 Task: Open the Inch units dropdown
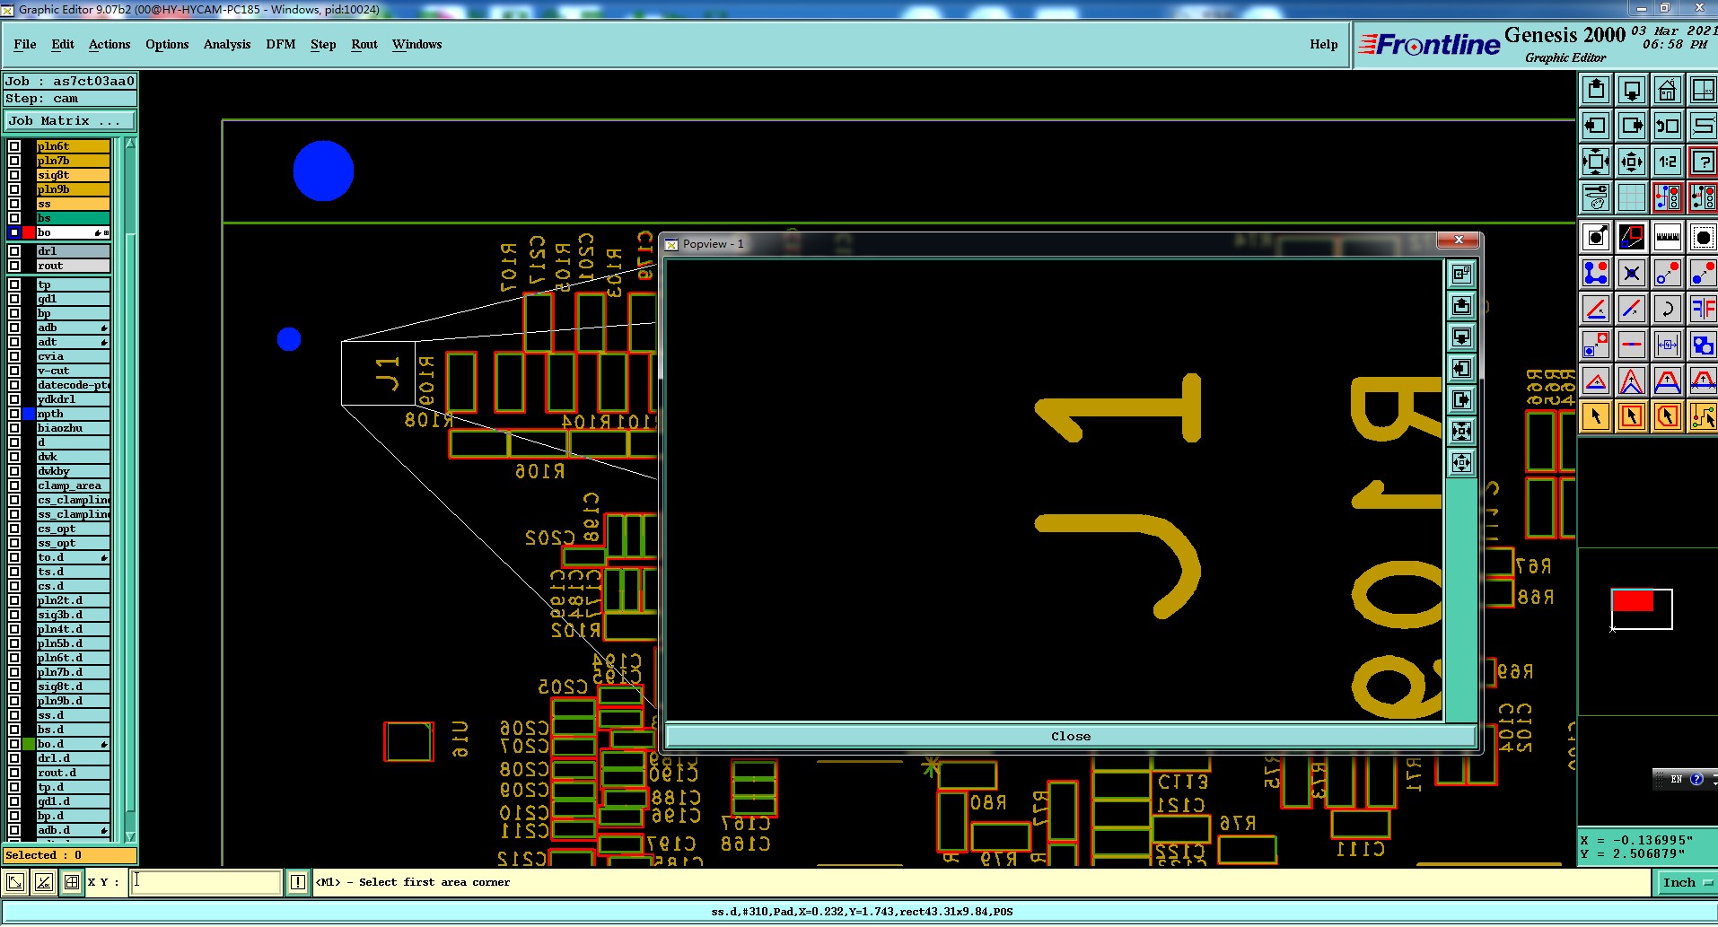click(1687, 882)
